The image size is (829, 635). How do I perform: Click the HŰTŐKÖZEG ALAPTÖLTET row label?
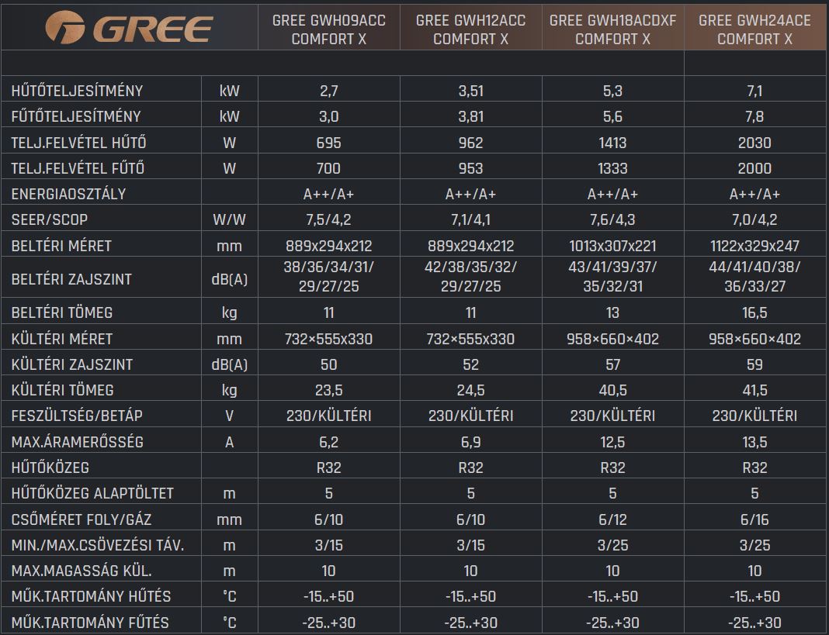[x=92, y=493]
